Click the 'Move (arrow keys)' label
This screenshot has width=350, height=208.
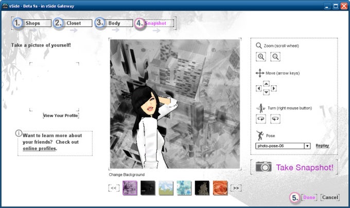(283, 73)
